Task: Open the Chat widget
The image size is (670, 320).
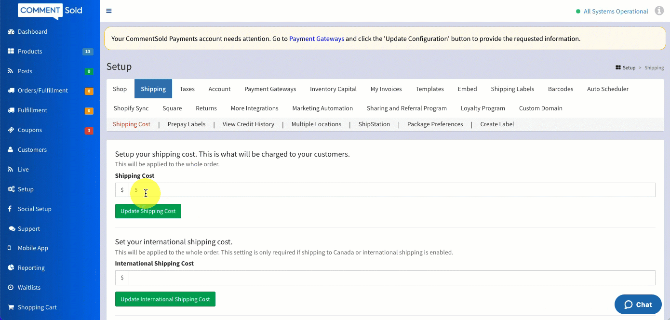Action: 638,305
